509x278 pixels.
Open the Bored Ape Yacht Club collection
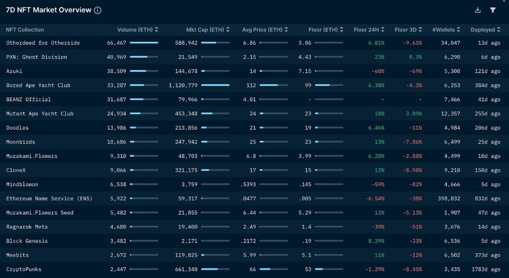click(38, 85)
